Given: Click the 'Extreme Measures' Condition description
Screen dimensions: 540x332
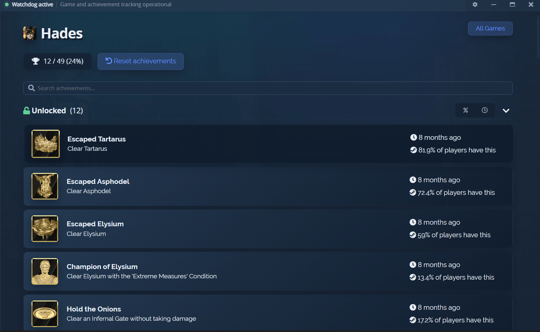Looking at the screenshot, I should pos(142,276).
